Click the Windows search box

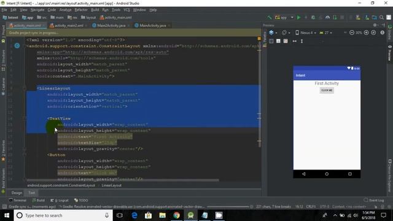pyautogui.click(x=63, y=215)
